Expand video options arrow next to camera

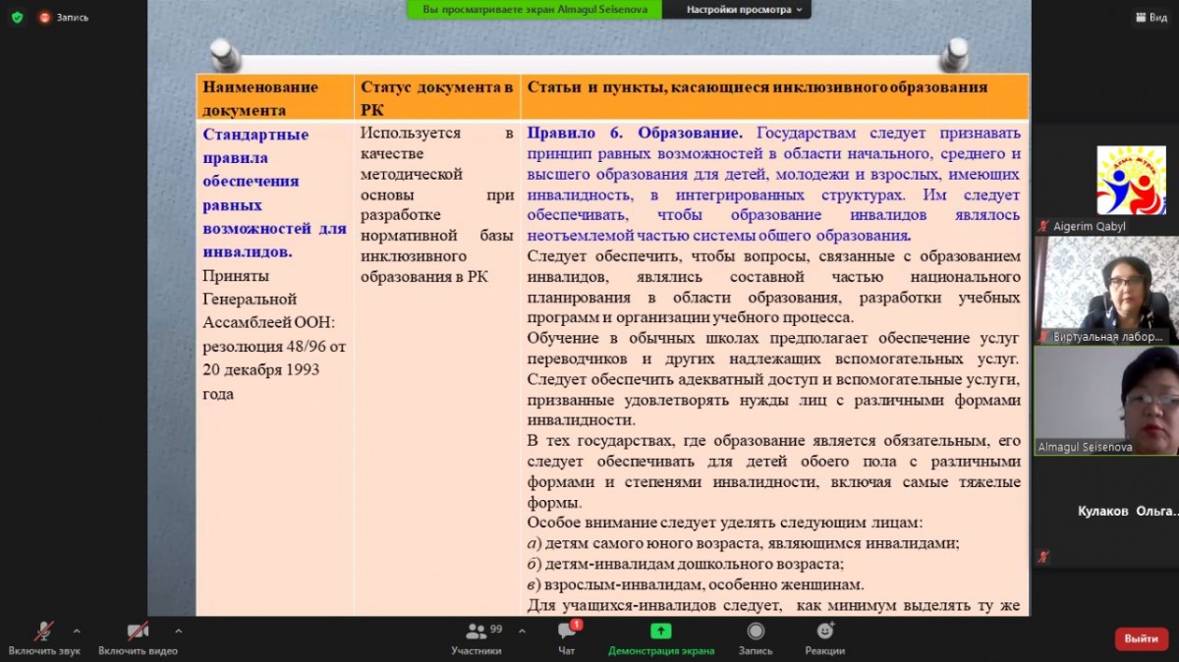(x=178, y=631)
